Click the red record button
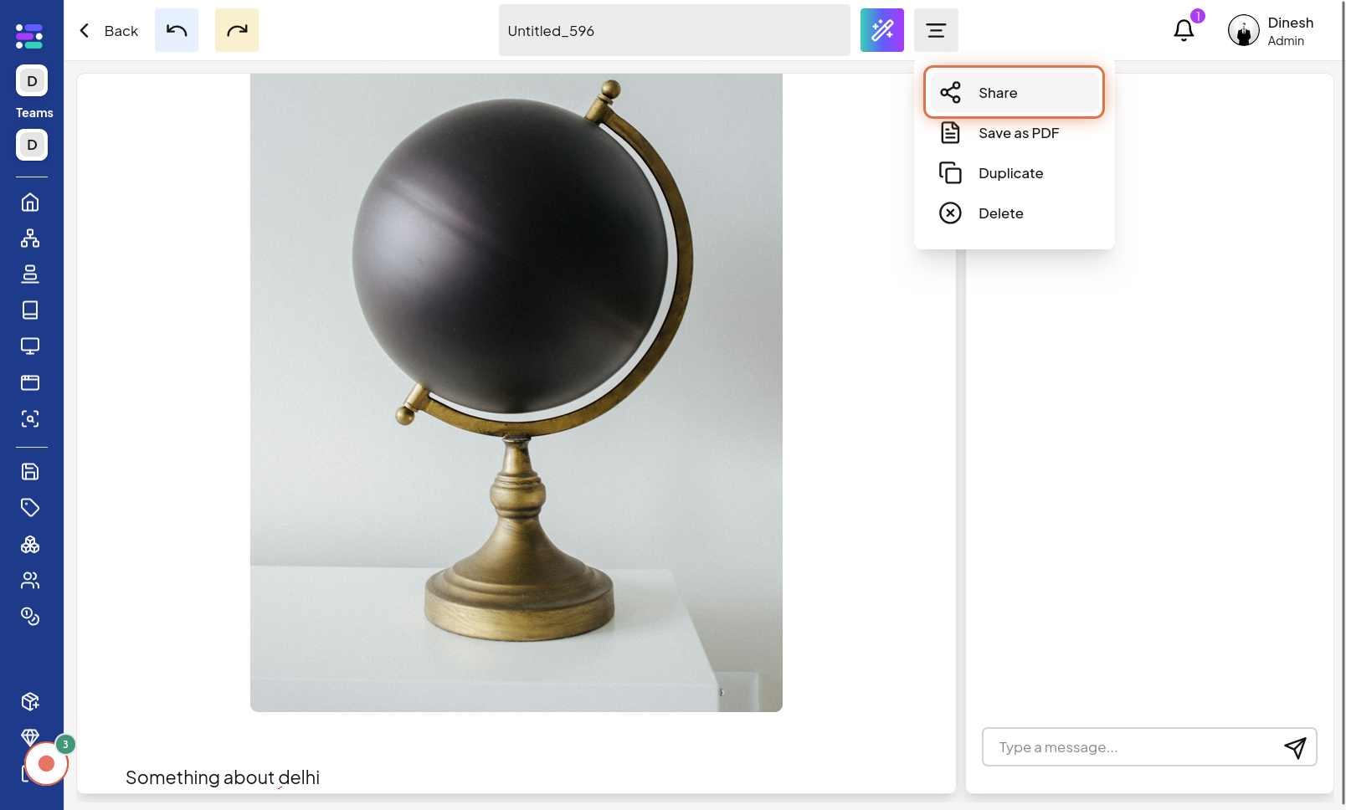1346x810 pixels. coord(46,763)
